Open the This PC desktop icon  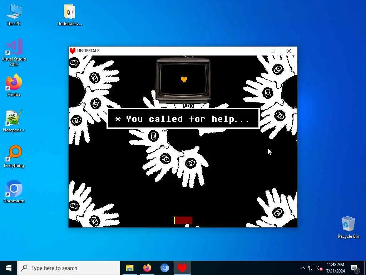14,15
